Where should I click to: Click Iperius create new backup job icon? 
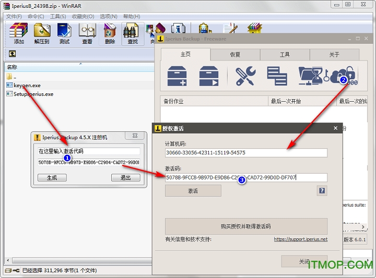tap(177, 76)
